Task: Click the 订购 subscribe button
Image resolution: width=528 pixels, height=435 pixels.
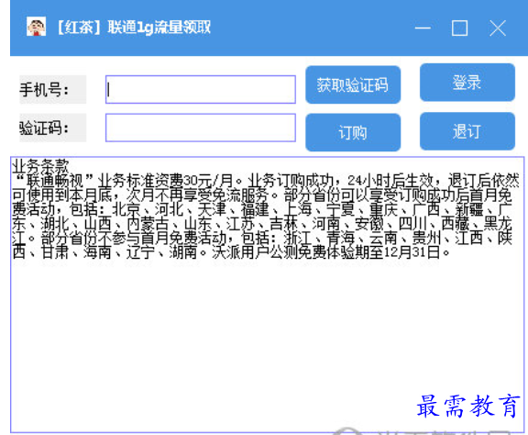Action: point(353,132)
